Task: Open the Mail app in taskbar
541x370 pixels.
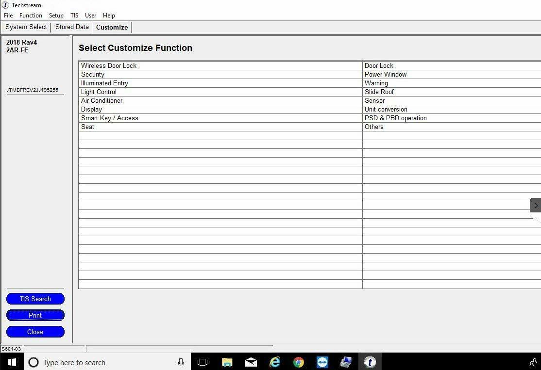Action: coord(251,362)
